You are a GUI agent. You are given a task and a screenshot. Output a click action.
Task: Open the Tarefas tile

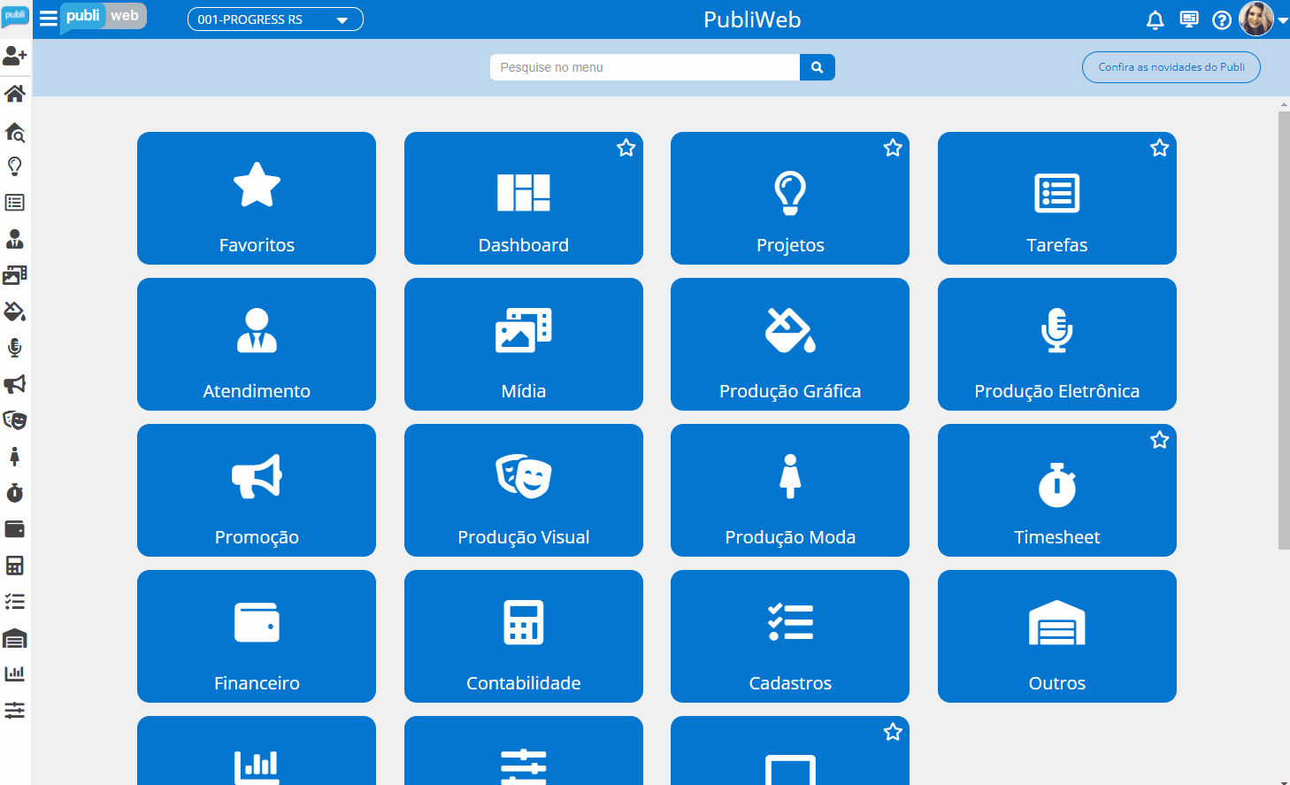[1057, 198]
